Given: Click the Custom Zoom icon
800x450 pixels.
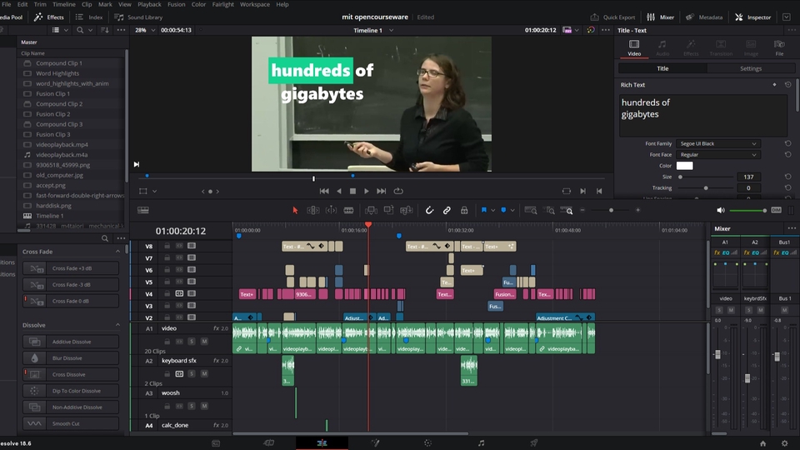Looking at the screenshot, I should (x=567, y=210).
